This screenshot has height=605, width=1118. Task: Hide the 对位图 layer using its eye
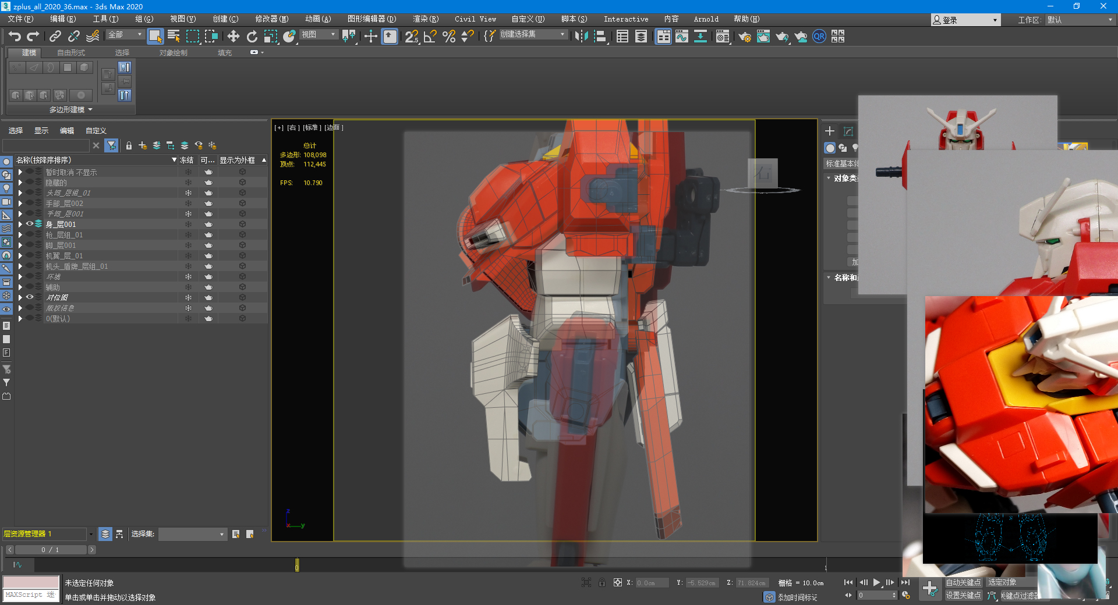tap(30, 297)
